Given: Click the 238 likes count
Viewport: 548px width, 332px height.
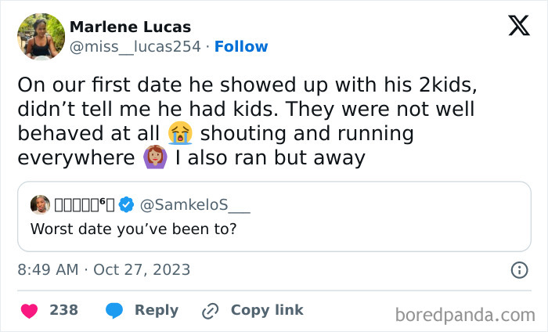Looking at the screenshot, I should pyautogui.click(x=63, y=310).
